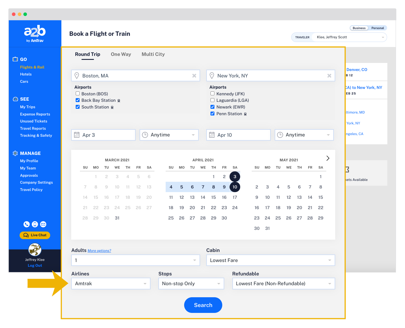Open the Airlines dropdown showing Amtrak
This screenshot has width=405, height=328.
[111, 284]
